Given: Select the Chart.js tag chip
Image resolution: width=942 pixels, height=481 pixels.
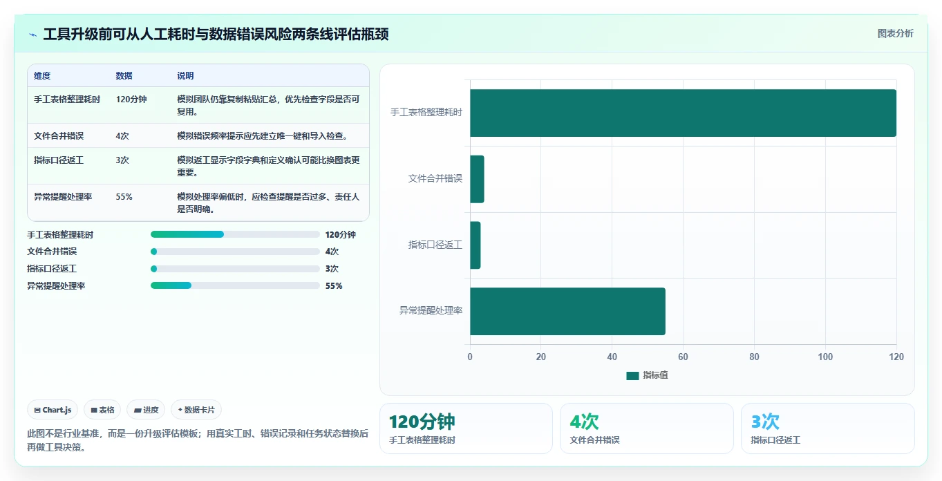Looking at the screenshot, I should [53, 410].
